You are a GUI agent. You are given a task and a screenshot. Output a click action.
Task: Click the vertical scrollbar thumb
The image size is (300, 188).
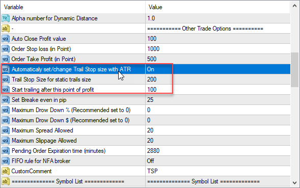(x=294, y=70)
